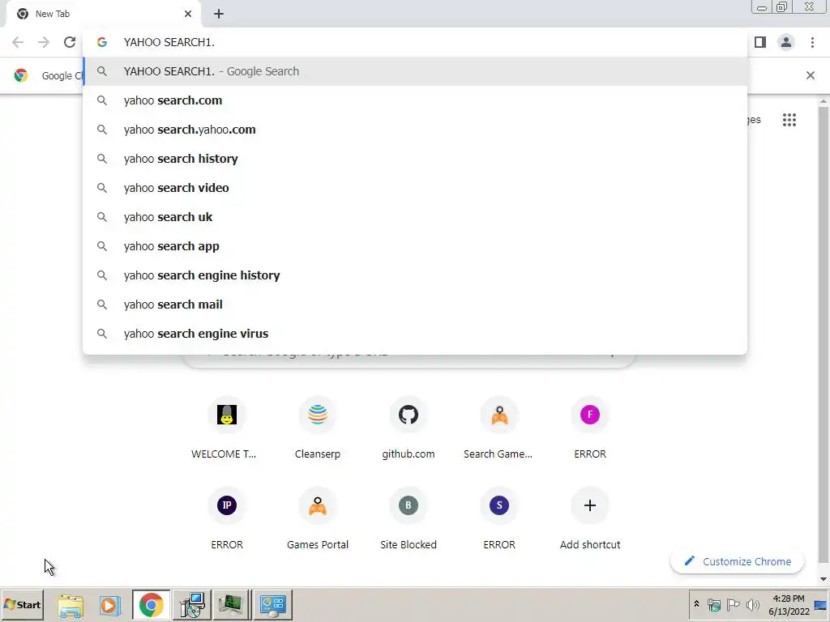
Task: Open the side panel icon
Action: pyautogui.click(x=760, y=42)
